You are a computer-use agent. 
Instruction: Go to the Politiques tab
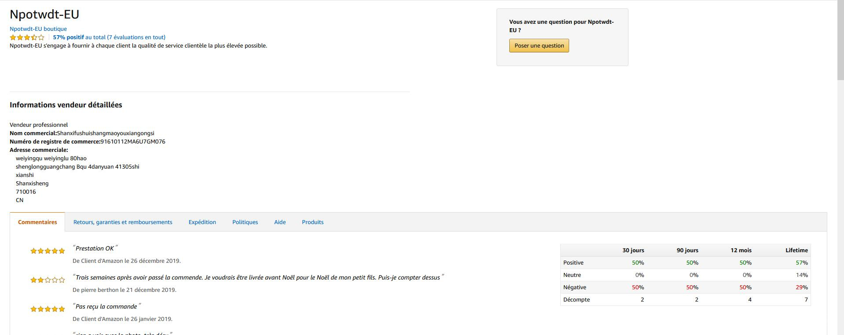(x=245, y=222)
